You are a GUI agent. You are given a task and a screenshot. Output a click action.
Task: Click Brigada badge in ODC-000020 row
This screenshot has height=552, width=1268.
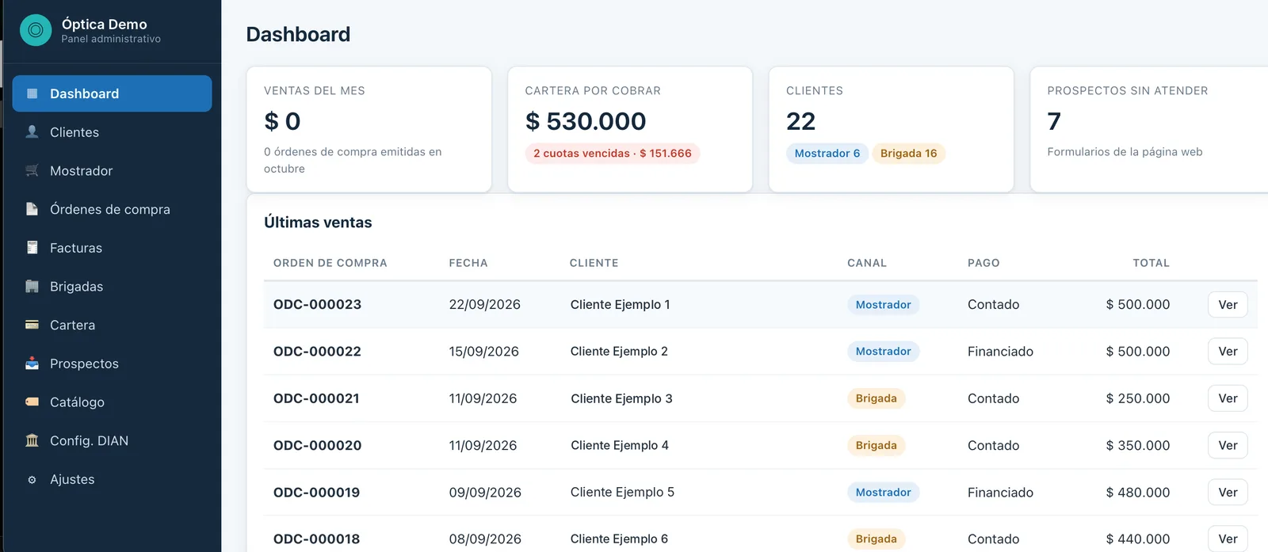tap(876, 445)
